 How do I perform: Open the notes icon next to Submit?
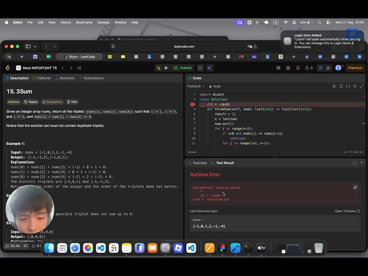point(200,68)
